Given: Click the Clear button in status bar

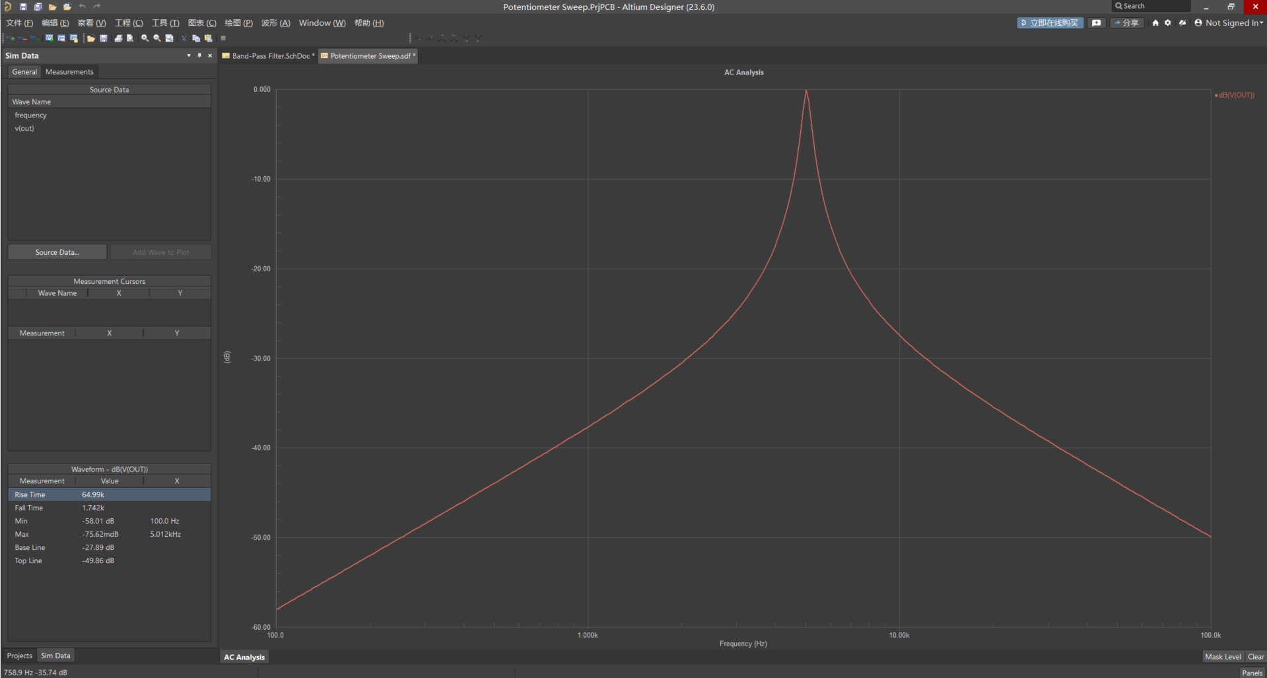Looking at the screenshot, I should tap(1255, 657).
